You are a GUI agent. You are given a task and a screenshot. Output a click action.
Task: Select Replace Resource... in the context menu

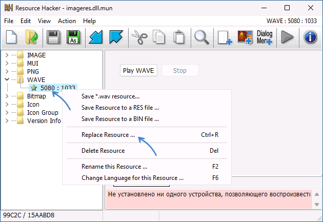click(x=147, y=135)
